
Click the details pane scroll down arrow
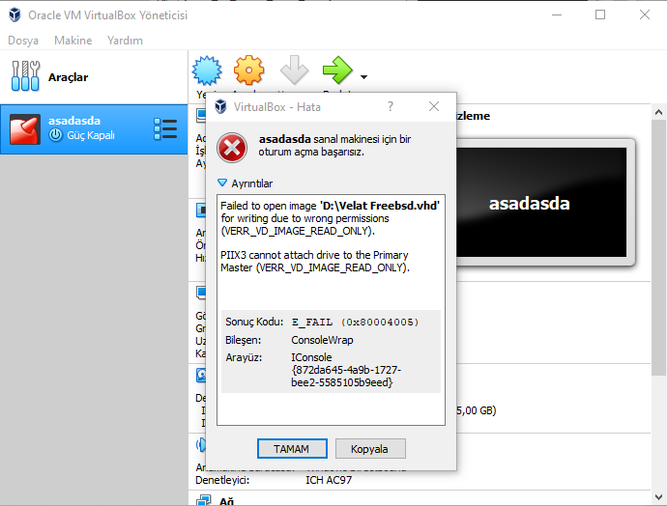(658, 496)
